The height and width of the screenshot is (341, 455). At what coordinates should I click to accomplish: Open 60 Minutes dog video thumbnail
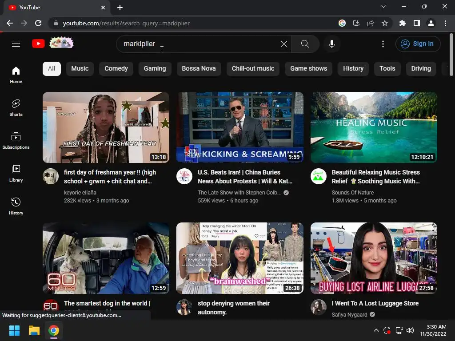coord(106,258)
